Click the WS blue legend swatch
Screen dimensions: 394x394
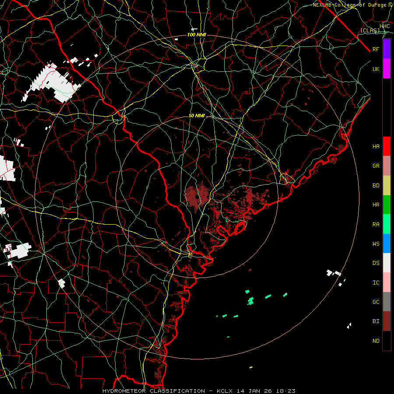(x=387, y=243)
